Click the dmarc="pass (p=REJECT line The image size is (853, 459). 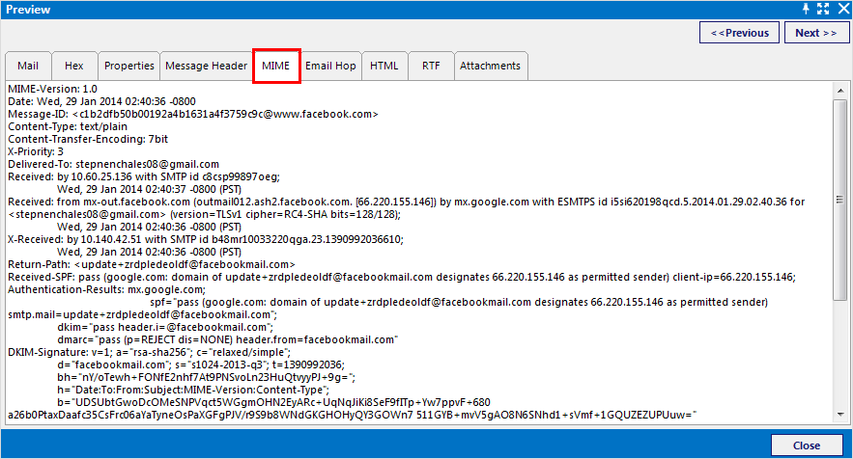[x=227, y=339]
